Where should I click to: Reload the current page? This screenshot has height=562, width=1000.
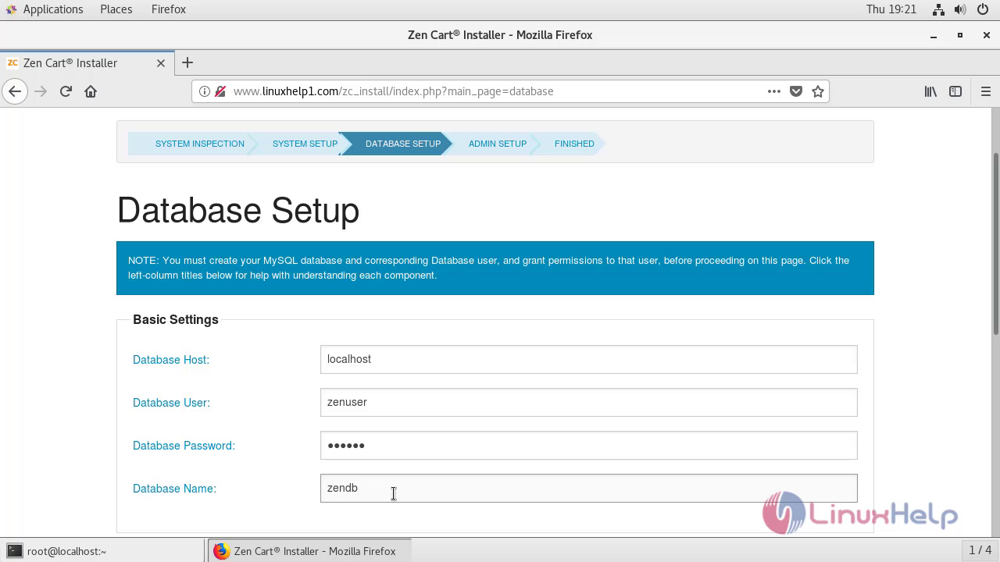[66, 91]
